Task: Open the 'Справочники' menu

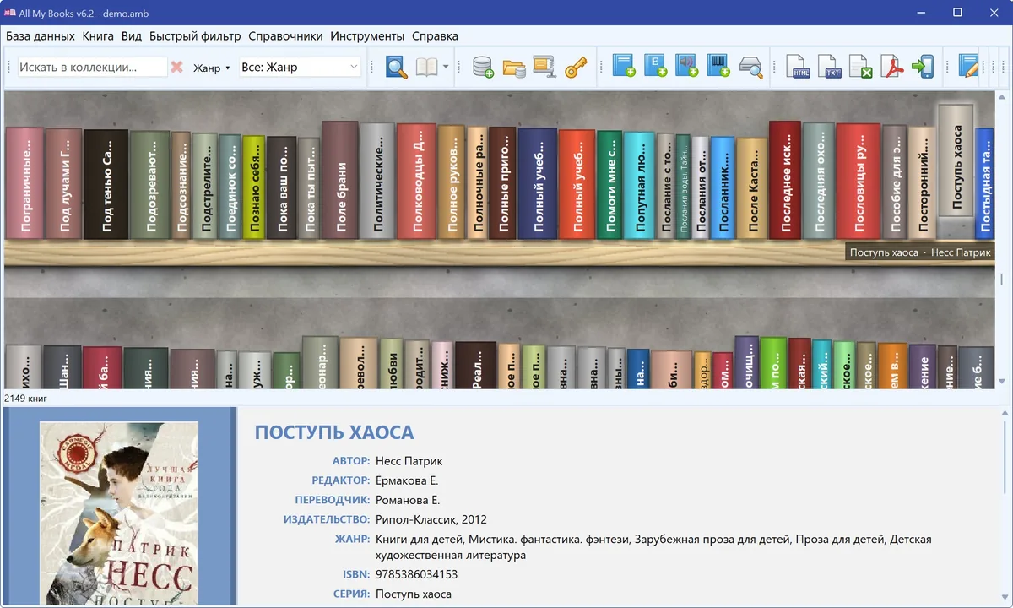Action: click(x=285, y=36)
